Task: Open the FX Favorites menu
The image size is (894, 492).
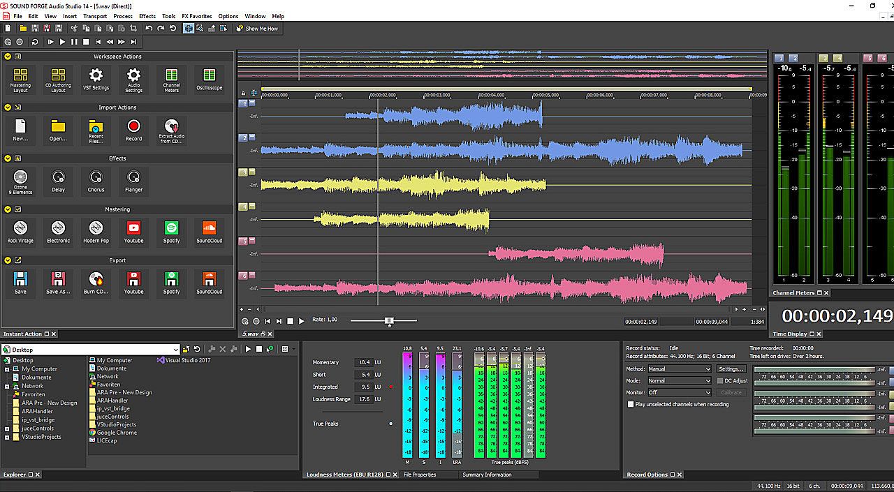Action: (196, 16)
